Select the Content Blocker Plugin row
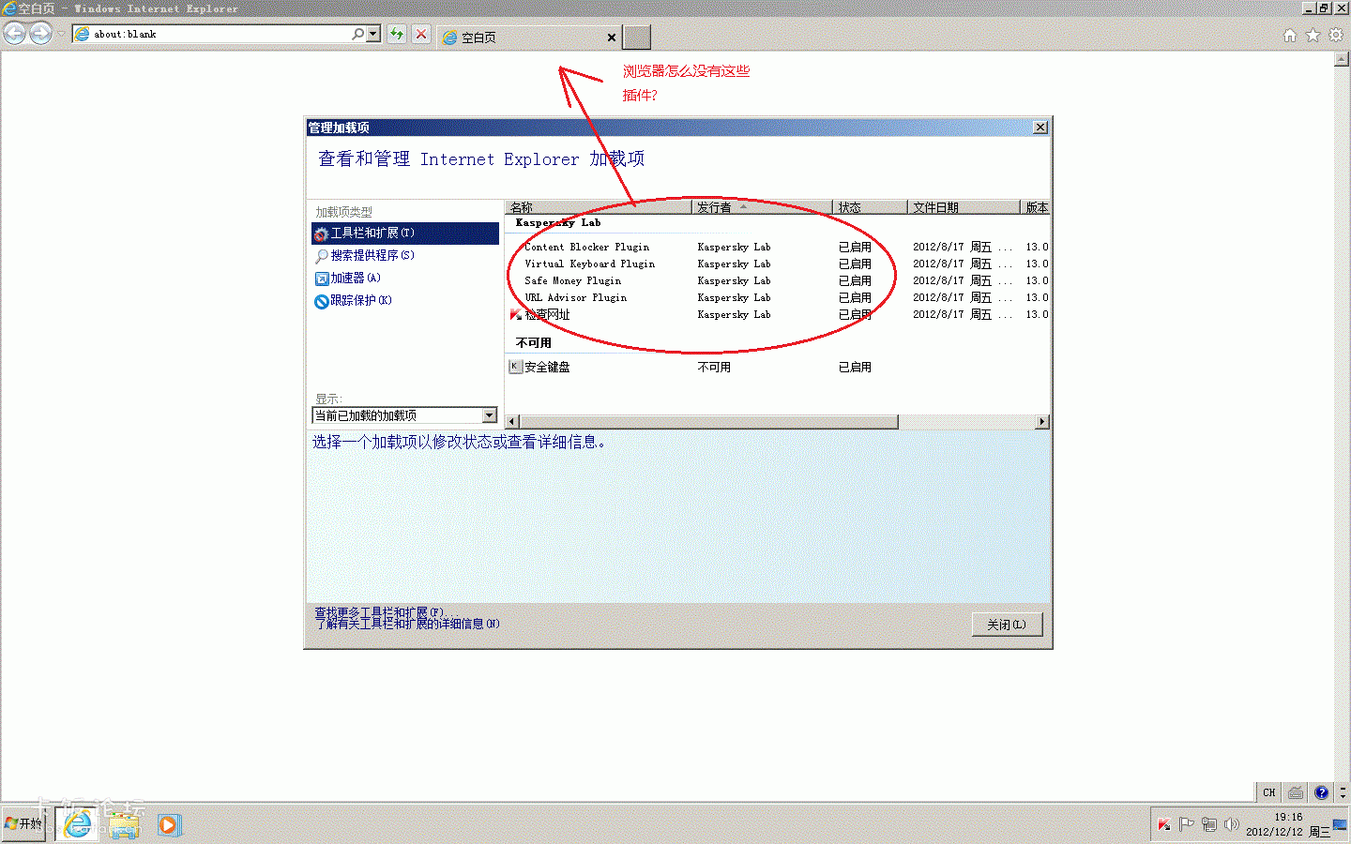Screen dimensions: 1351x844 pos(778,247)
